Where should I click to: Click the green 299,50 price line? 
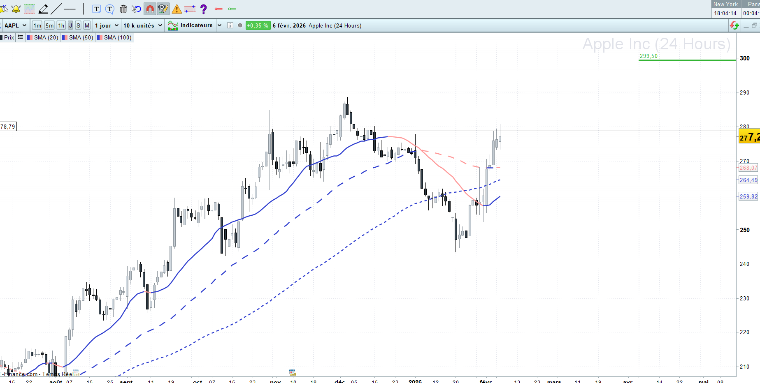(687, 60)
